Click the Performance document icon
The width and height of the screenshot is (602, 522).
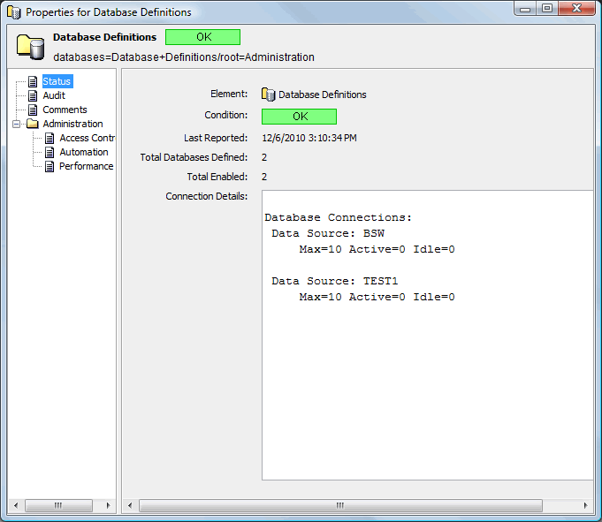(50, 166)
